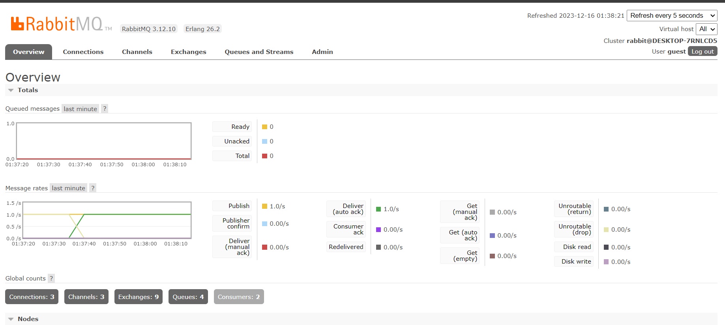The height and width of the screenshot is (325, 725).
Task: Click the red Total messages color square
Action: (265, 156)
